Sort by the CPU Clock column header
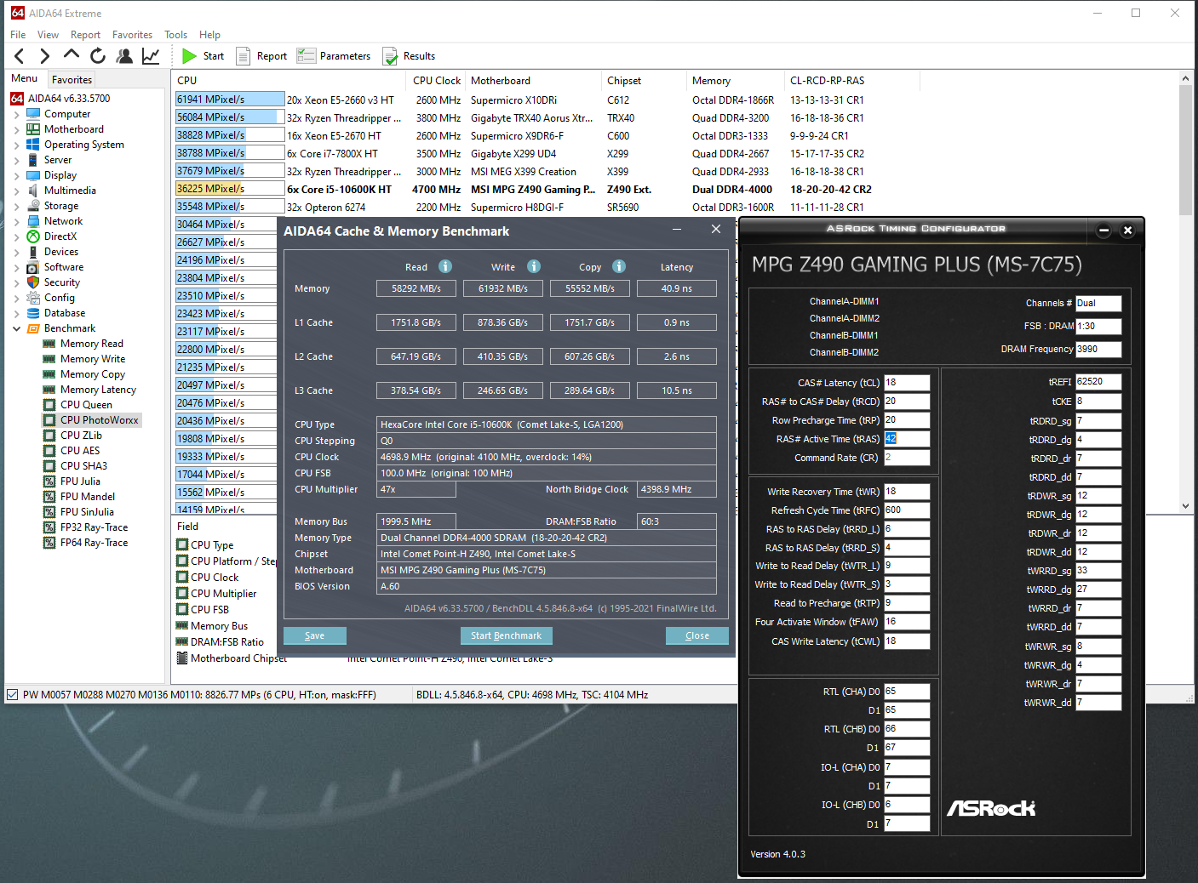Screen dimensions: 1198x883 pyautogui.click(x=437, y=81)
